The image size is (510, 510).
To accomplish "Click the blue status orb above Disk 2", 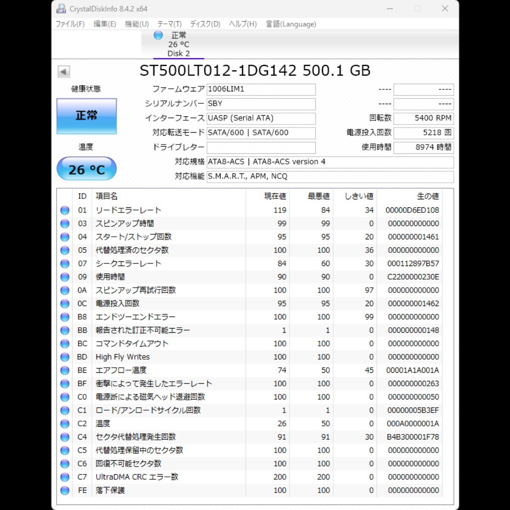I will 158,35.
